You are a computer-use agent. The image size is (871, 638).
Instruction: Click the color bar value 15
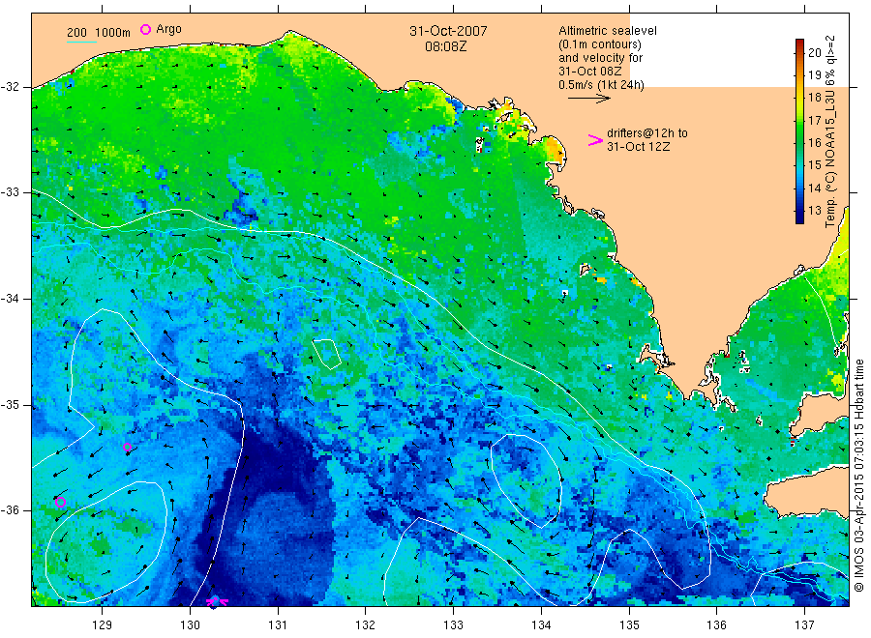[814, 165]
